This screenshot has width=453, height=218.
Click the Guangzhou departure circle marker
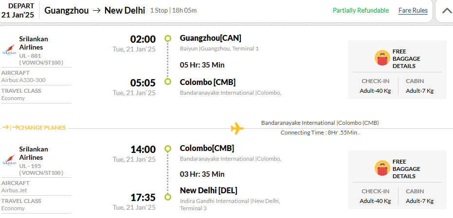tap(168, 38)
